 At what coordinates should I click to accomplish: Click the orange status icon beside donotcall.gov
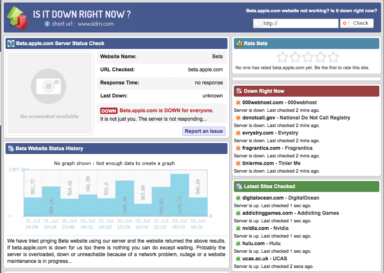pos(238,118)
